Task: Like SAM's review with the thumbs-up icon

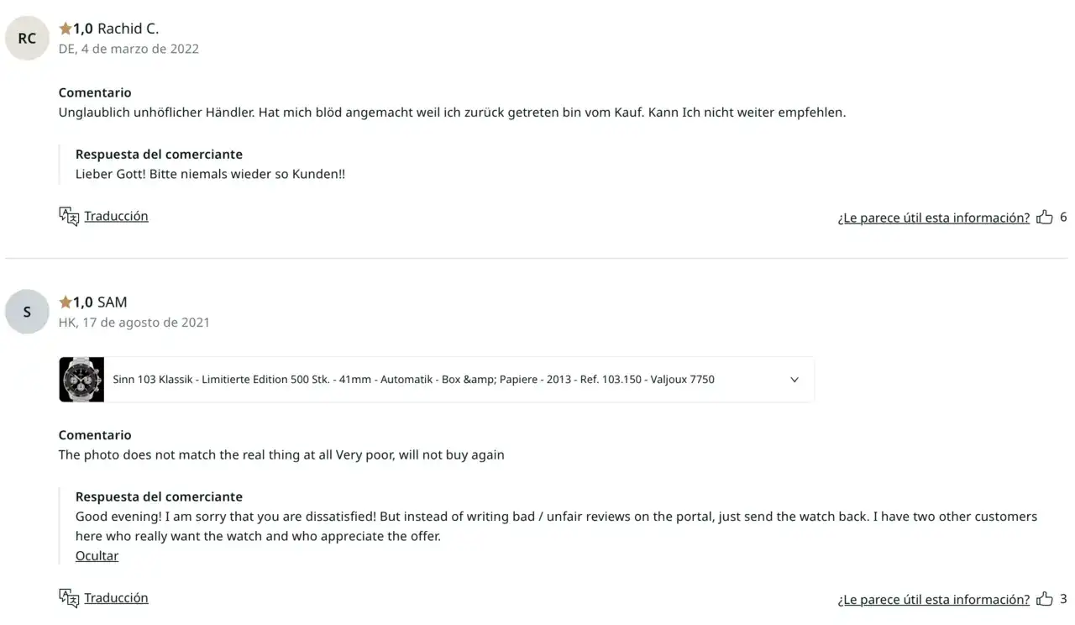Action: pos(1045,599)
